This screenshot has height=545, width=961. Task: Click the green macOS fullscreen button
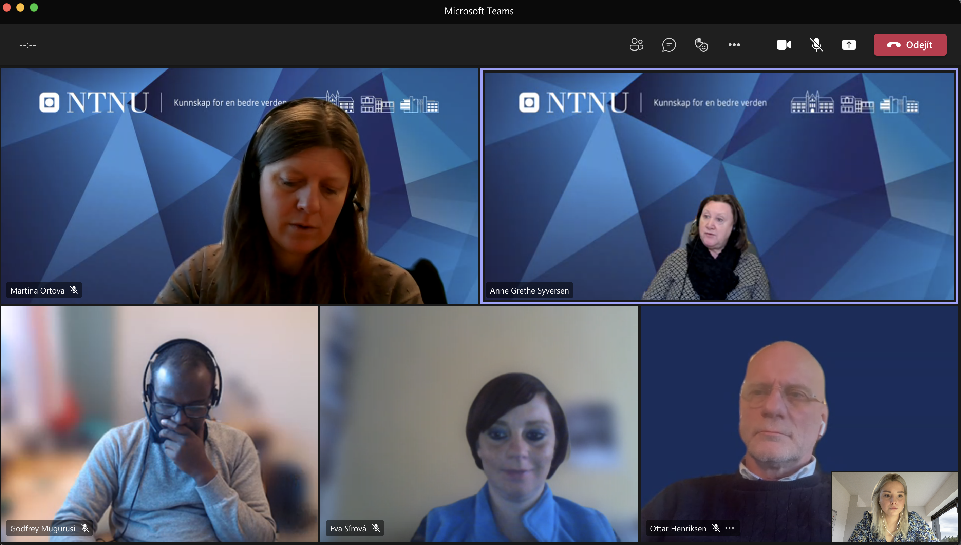(34, 7)
